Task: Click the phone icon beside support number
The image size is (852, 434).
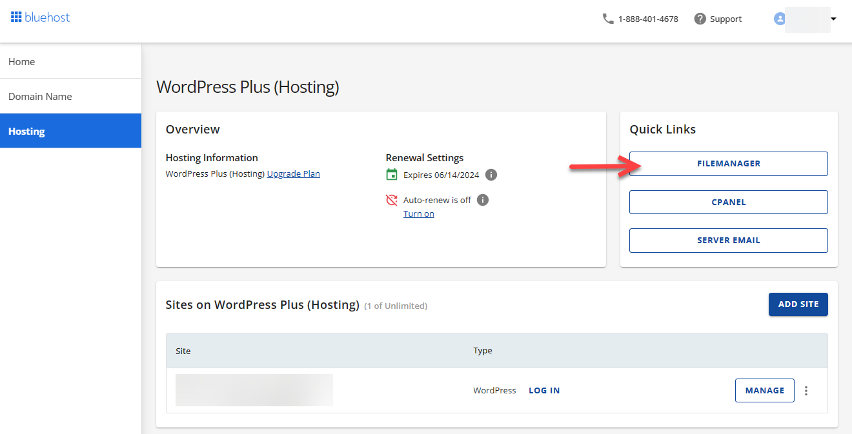Action: 608,19
